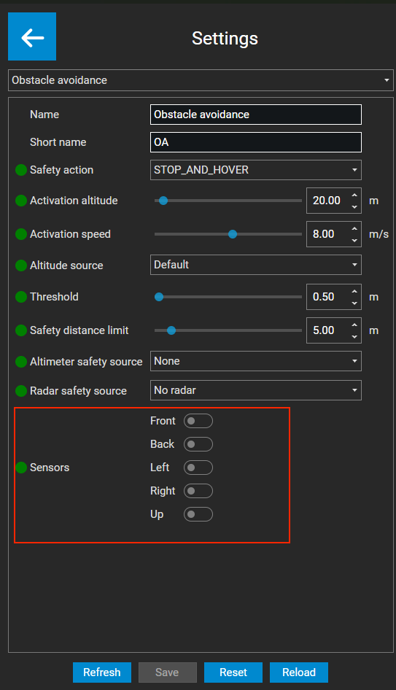Decrease Safety distance limit with down arrow
The width and height of the screenshot is (396, 690).
[x=354, y=337]
